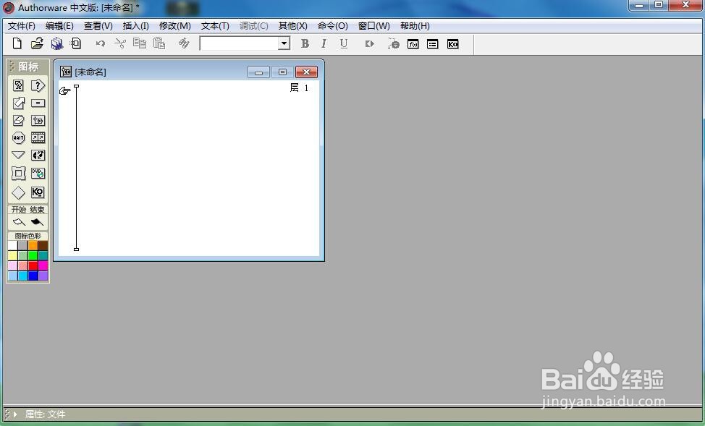Image resolution: width=705 pixels, height=426 pixels.
Task: Create a new file from toolbar
Action: pyautogui.click(x=17, y=43)
